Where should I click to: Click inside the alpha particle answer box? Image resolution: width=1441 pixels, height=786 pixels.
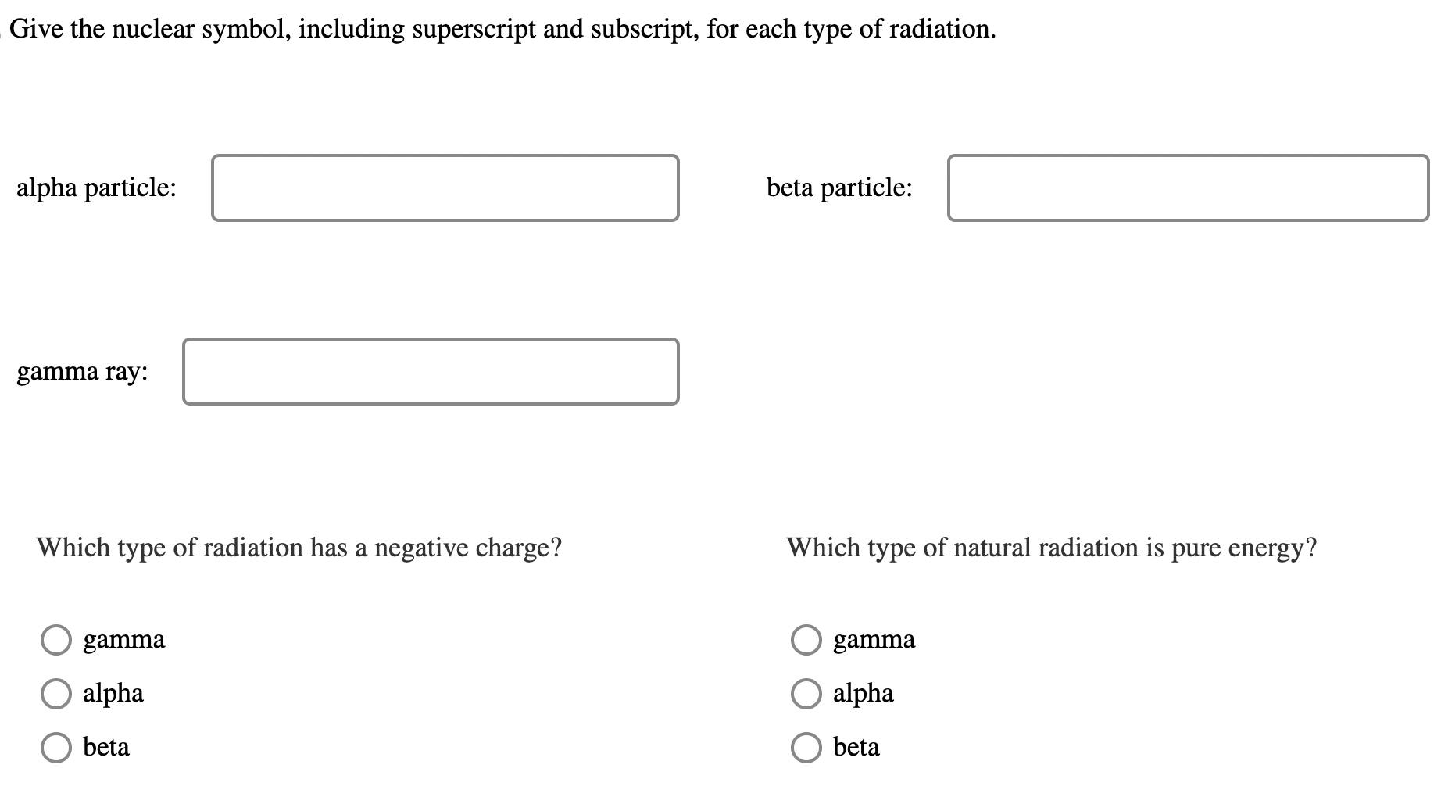(444, 188)
